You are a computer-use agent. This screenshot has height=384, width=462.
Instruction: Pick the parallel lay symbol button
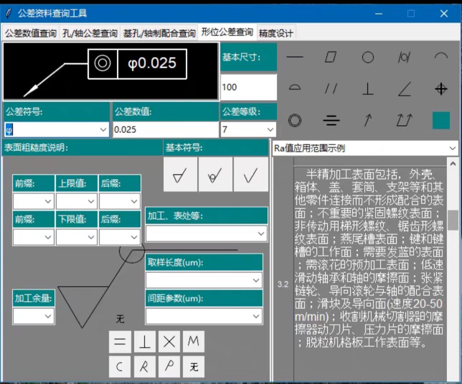pos(120,342)
